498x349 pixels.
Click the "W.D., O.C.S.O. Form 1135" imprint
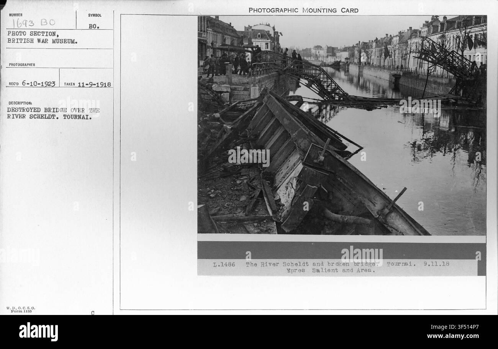point(21,310)
